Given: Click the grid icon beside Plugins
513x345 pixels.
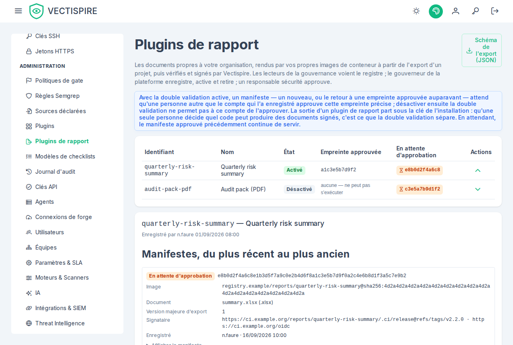Looking at the screenshot, I should pyautogui.click(x=29, y=126).
